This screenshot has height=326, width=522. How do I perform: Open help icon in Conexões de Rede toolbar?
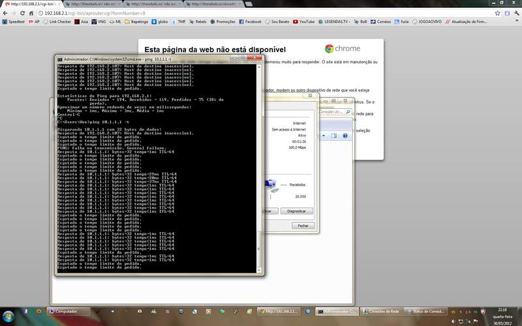coord(345,136)
